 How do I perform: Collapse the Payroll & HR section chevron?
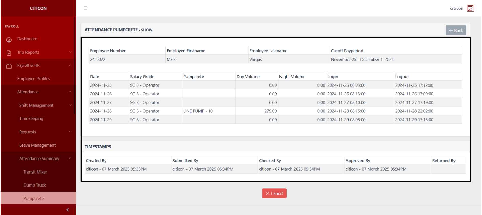click(x=70, y=65)
